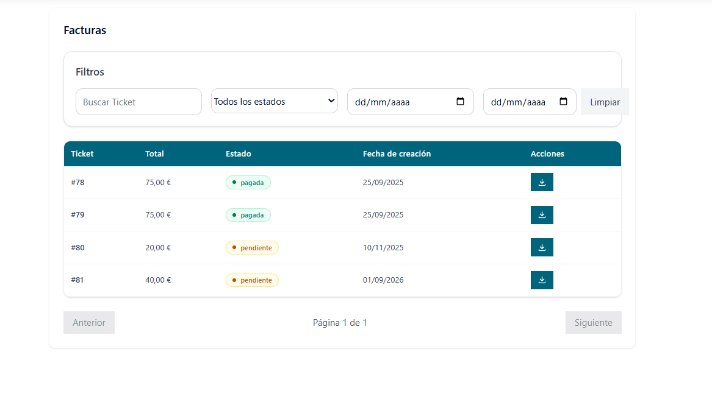This screenshot has width=712, height=405.
Task: Click the 20,00 € total amount
Action: click(x=158, y=248)
